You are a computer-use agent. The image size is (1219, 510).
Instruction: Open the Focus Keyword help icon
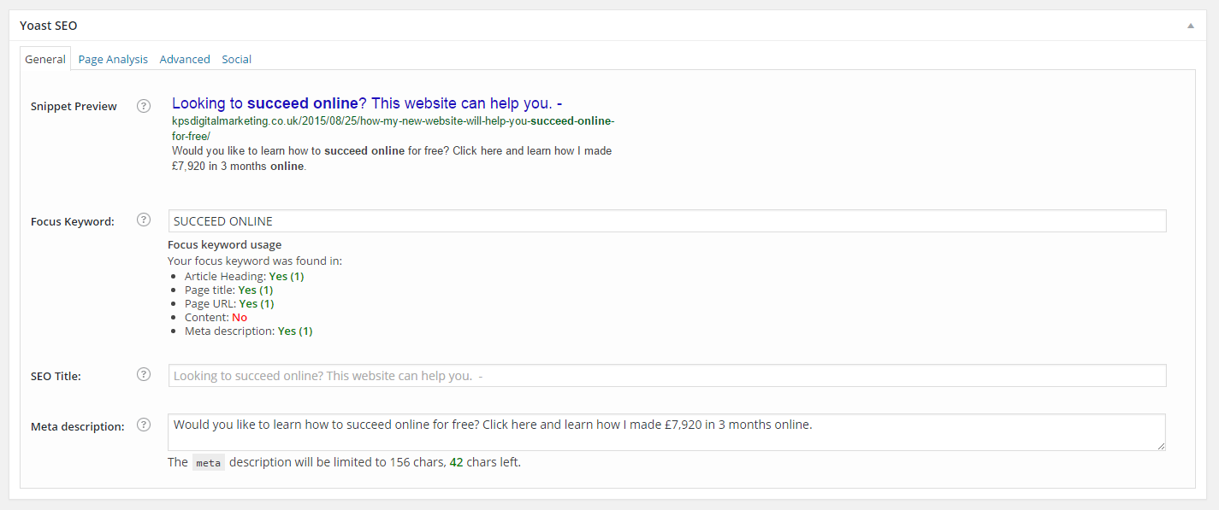[144, 220]
